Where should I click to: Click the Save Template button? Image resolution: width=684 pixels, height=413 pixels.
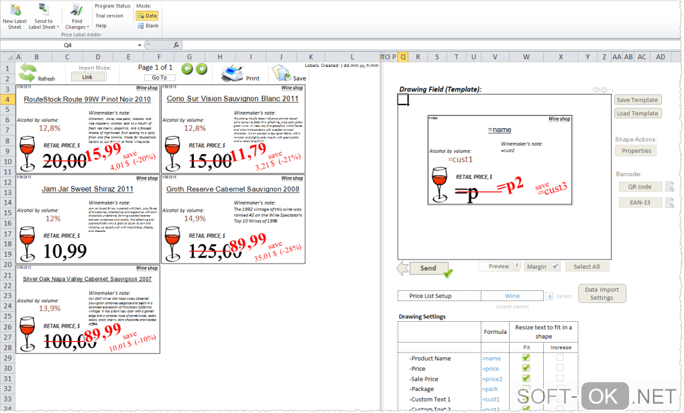637,100
